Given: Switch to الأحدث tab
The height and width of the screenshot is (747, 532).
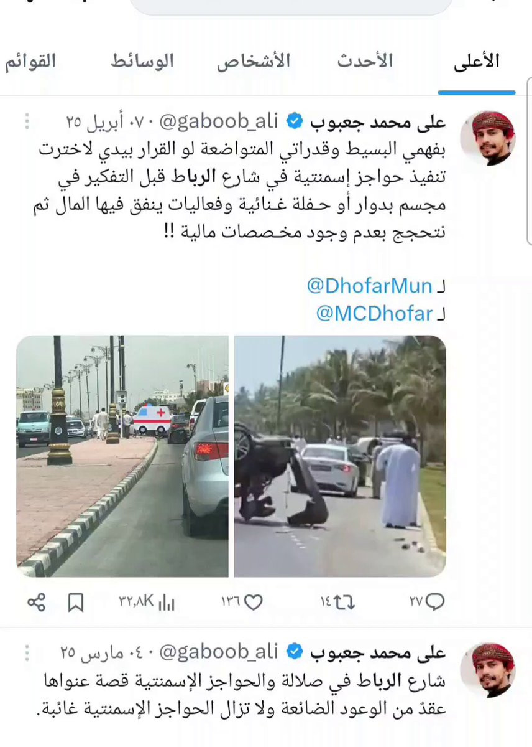Looking at the screenshot, I should (x=365, y=61).
